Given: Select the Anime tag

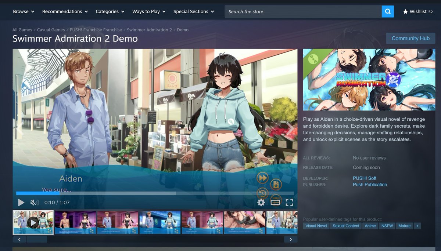Looking at the screenshot, I should 370,226.
